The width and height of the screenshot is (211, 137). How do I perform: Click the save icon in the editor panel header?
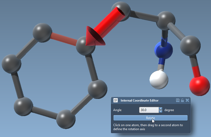178,100
